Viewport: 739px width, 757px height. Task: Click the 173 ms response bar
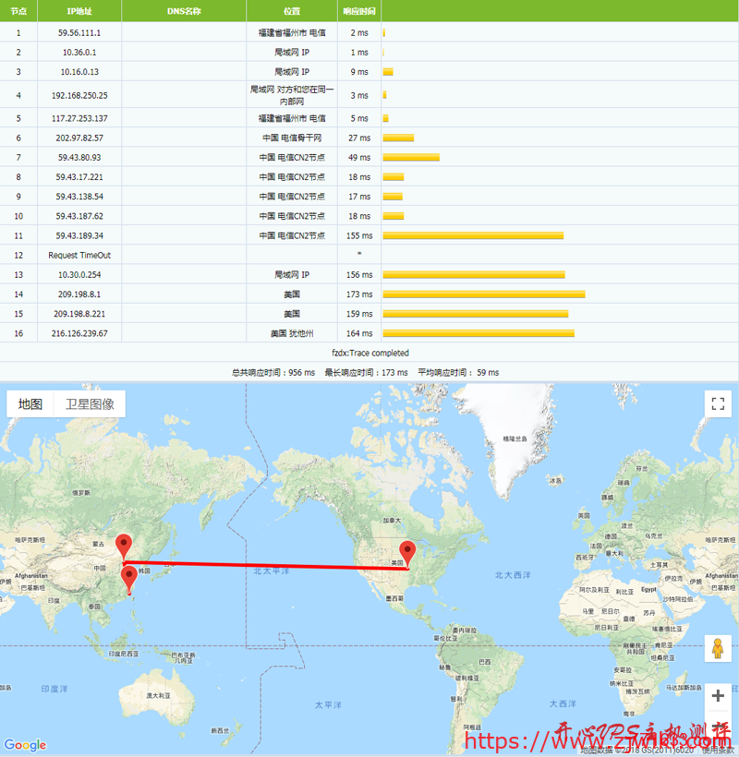(x=483, y=294)
